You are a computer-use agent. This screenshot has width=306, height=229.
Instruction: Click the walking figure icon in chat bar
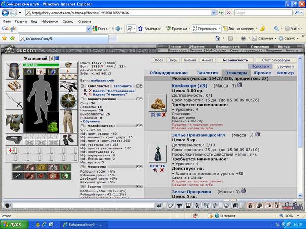(x=197, y=205)
